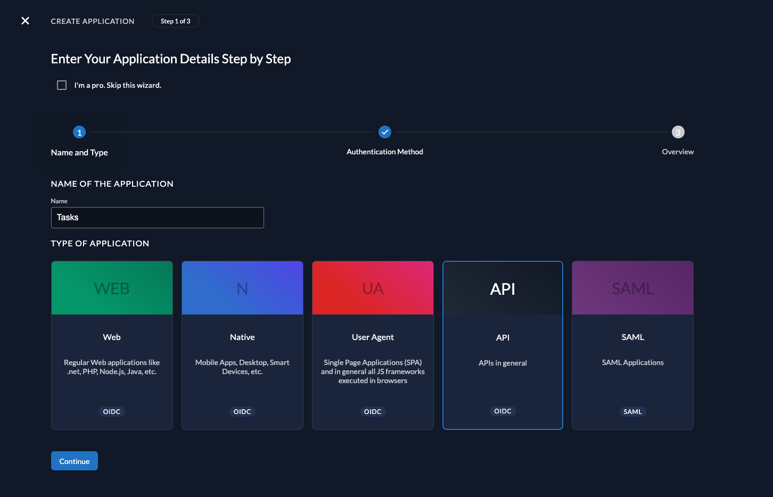Close the Create Application wizard
The width and height of the screenshot is (773, 497).
tap(25, 21)
